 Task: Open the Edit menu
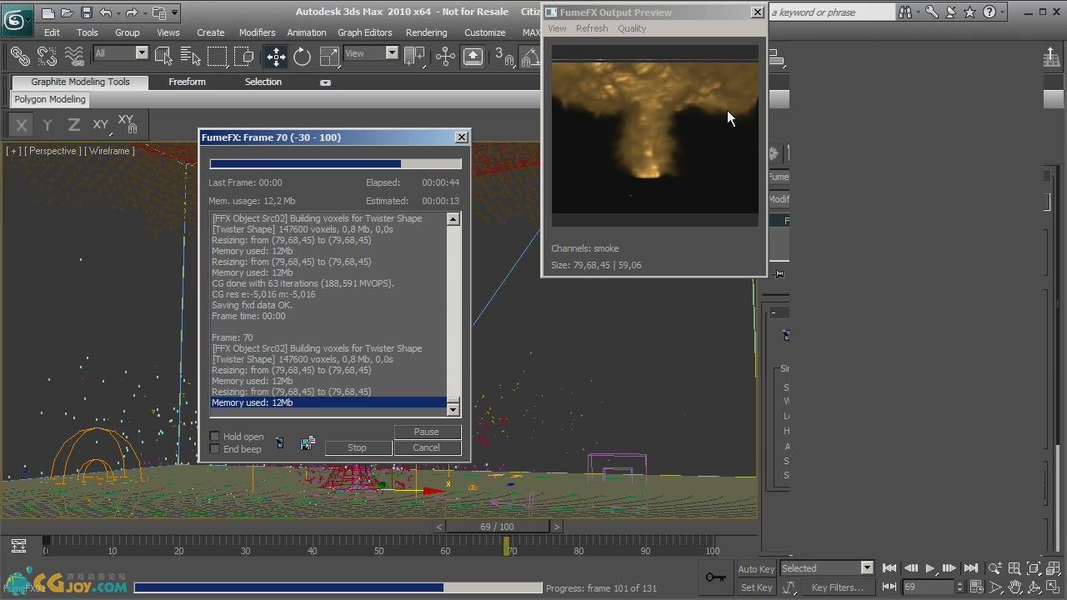tap(52, 32)
